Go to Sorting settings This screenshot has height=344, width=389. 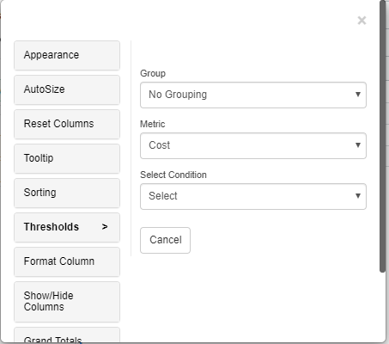pyautogui.click(x=67, y=193)
